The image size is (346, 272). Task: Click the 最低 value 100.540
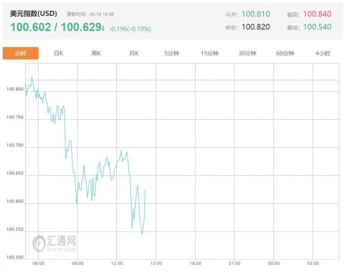317,27
